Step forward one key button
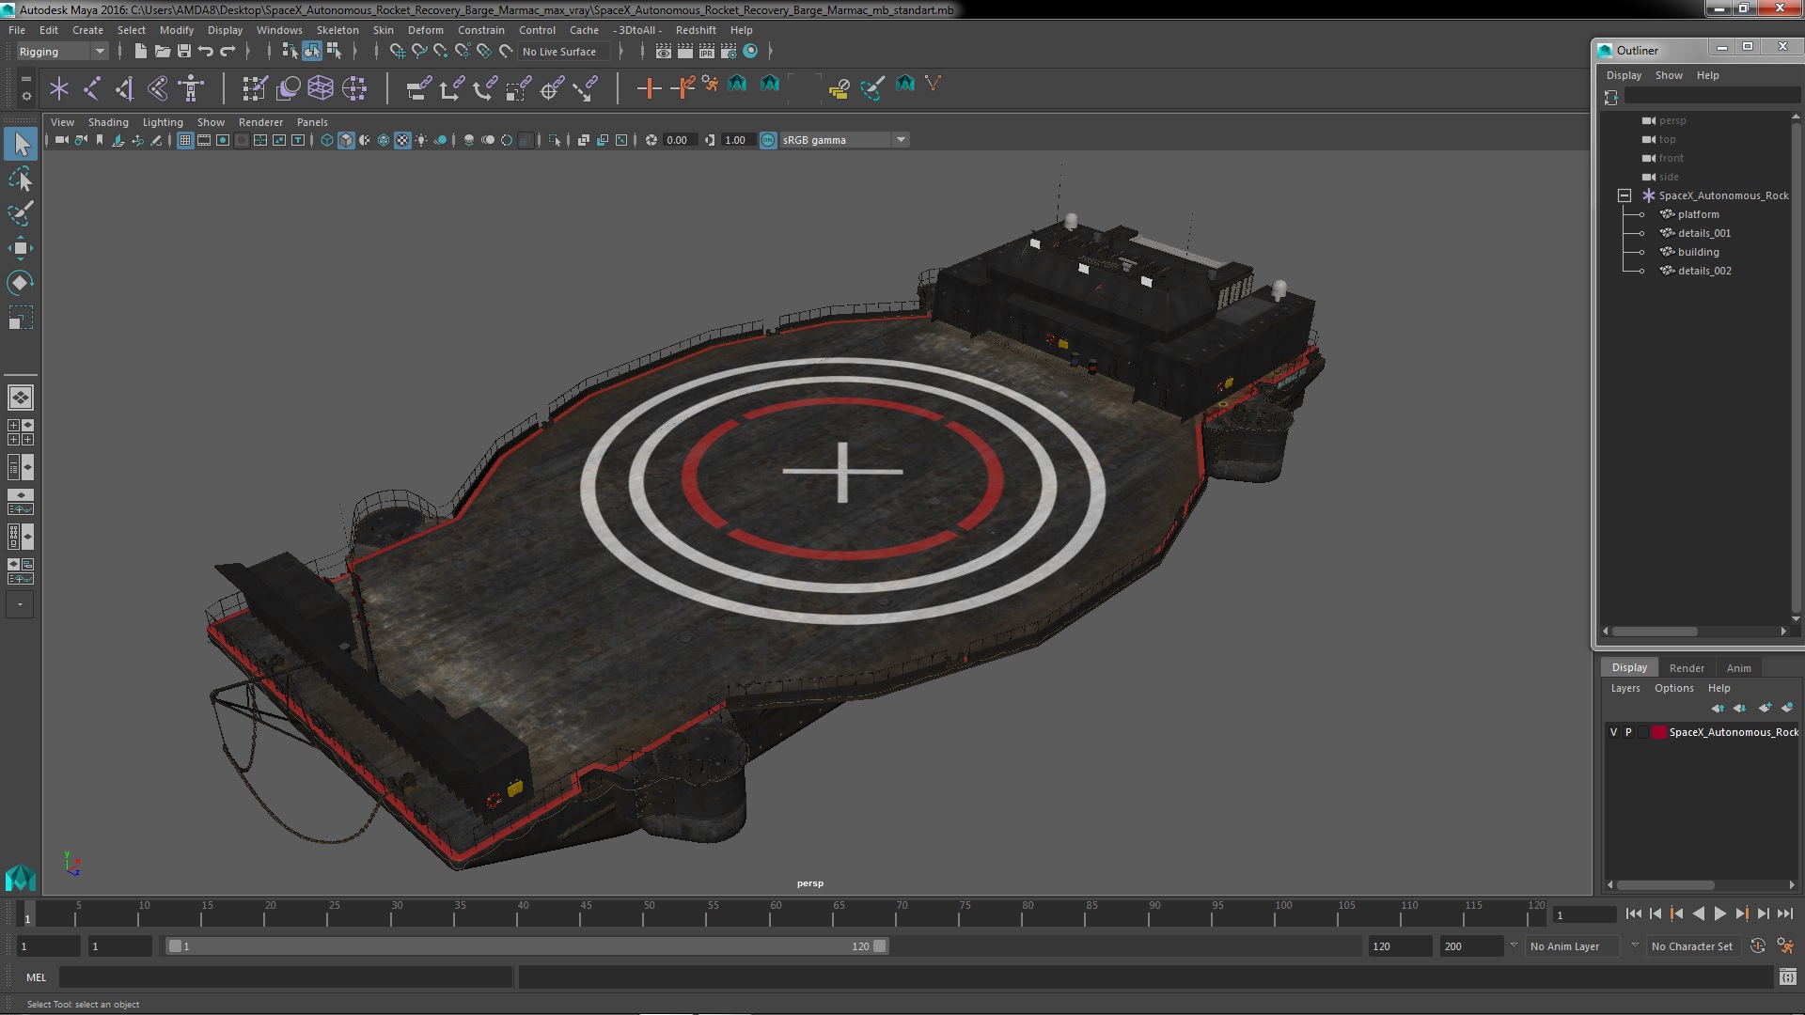Image resolution: width=1805 pixels, height=1015 pixels. point(1741,913)
